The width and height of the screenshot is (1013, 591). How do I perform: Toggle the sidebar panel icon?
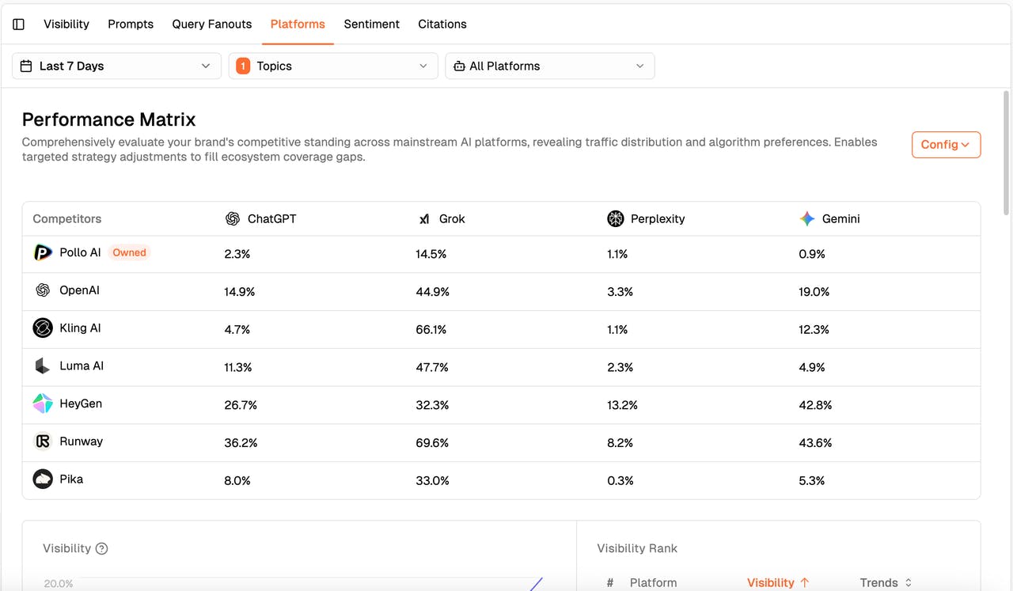click(x=19, y=25)
